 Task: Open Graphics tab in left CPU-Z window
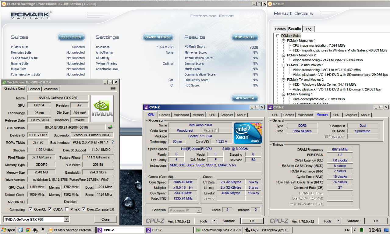[x=227, y=115]
